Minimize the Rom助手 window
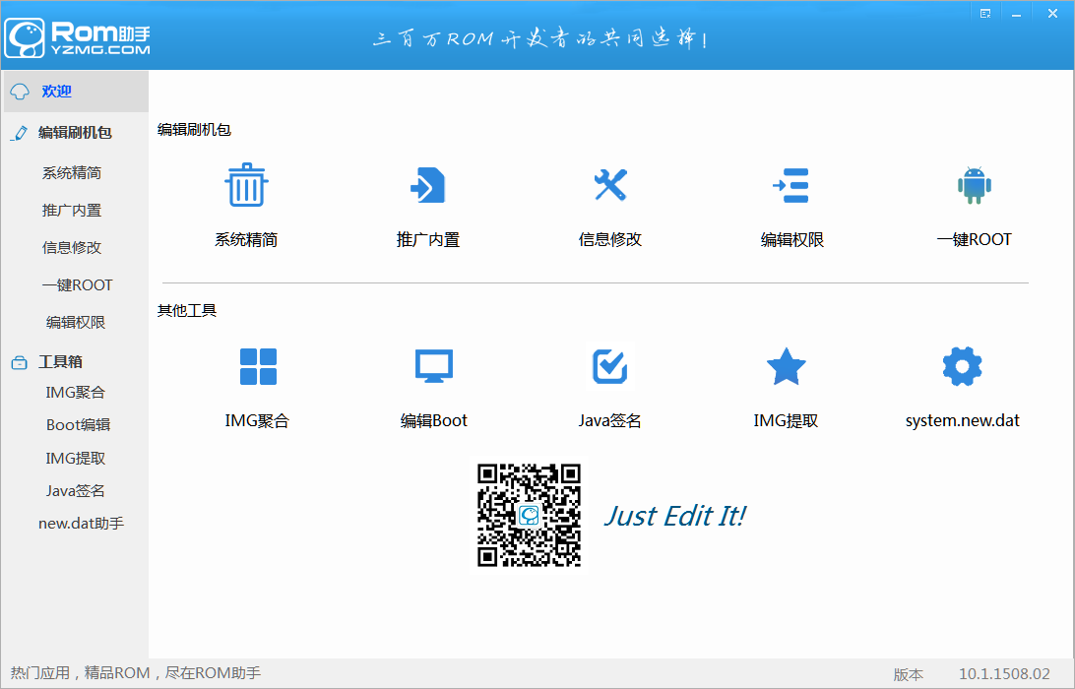 pyautogui.click(x=1017, y=13)
